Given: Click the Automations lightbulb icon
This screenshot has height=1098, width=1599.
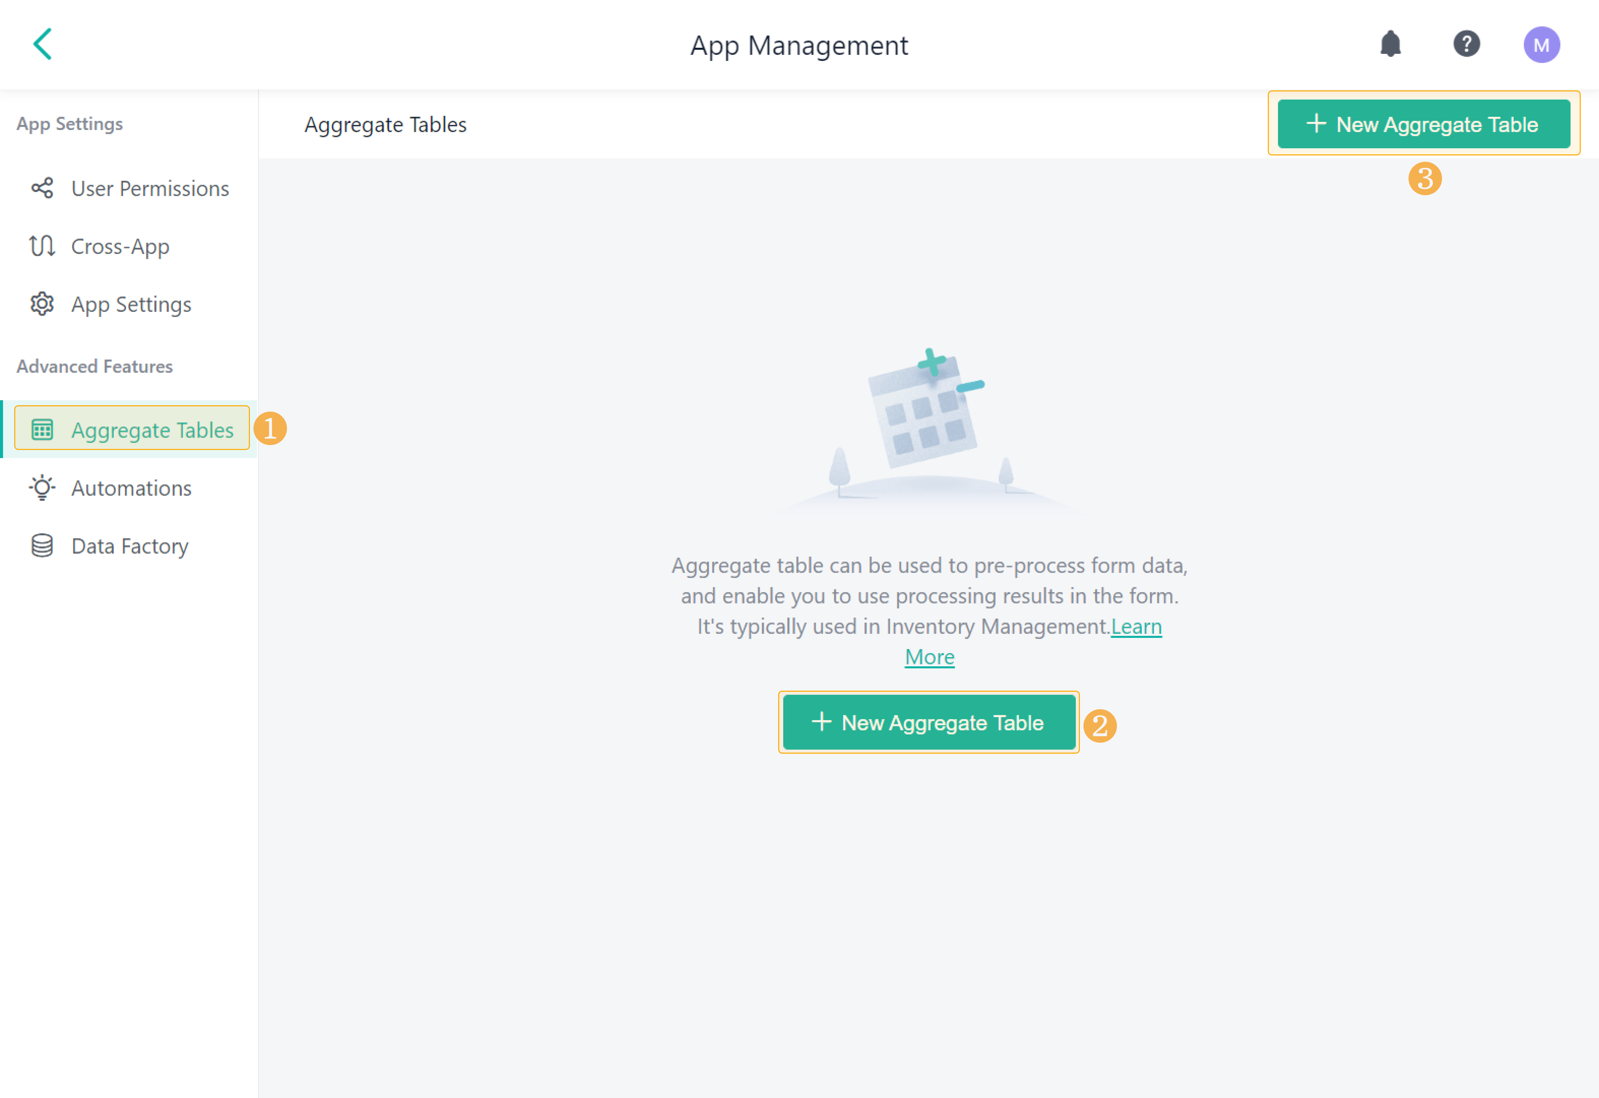Looking at the screenshot, I should (x=42, y=488).
